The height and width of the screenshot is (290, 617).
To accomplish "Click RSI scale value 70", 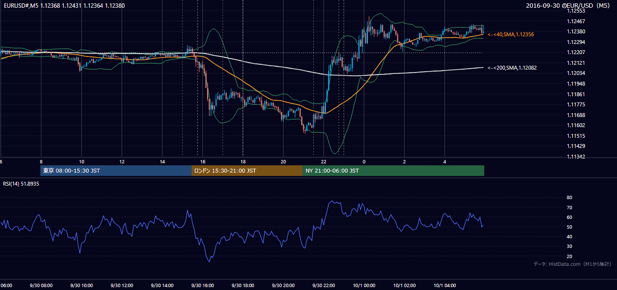I will (570, 208).
